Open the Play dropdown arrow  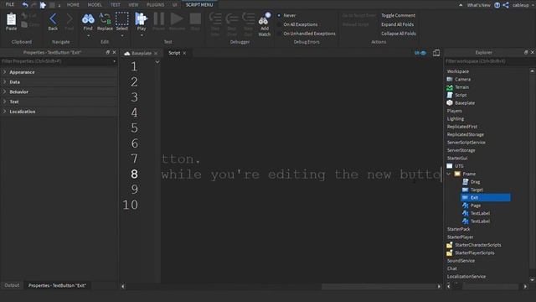pos(142,35)
